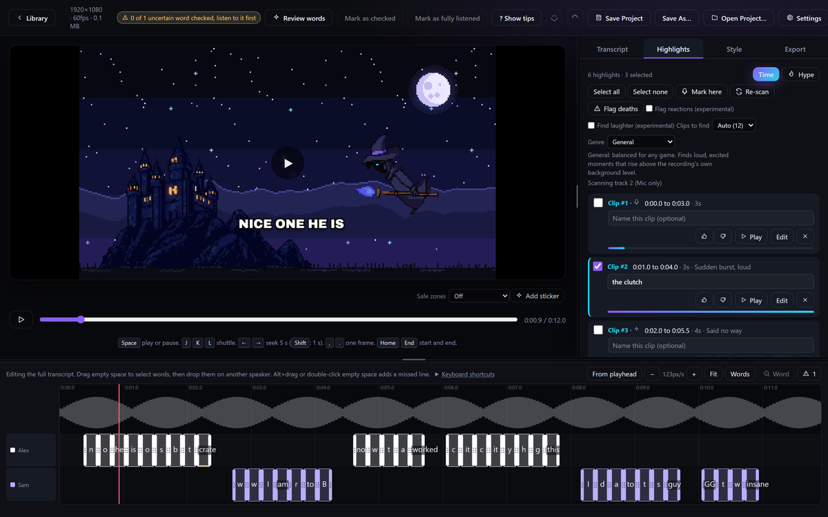
Task: Sort highlights by Hype
Action: pyautogui.click(x=800, y=74)
